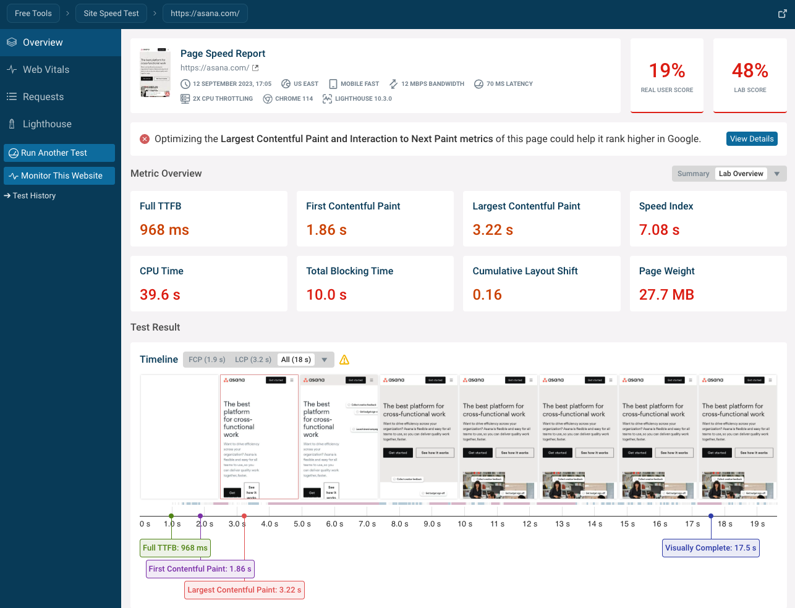The height and width of the screenshot is (608, 795).
Task: Click the 2x CPU throttling icon
Action: (x=185, y=99)
